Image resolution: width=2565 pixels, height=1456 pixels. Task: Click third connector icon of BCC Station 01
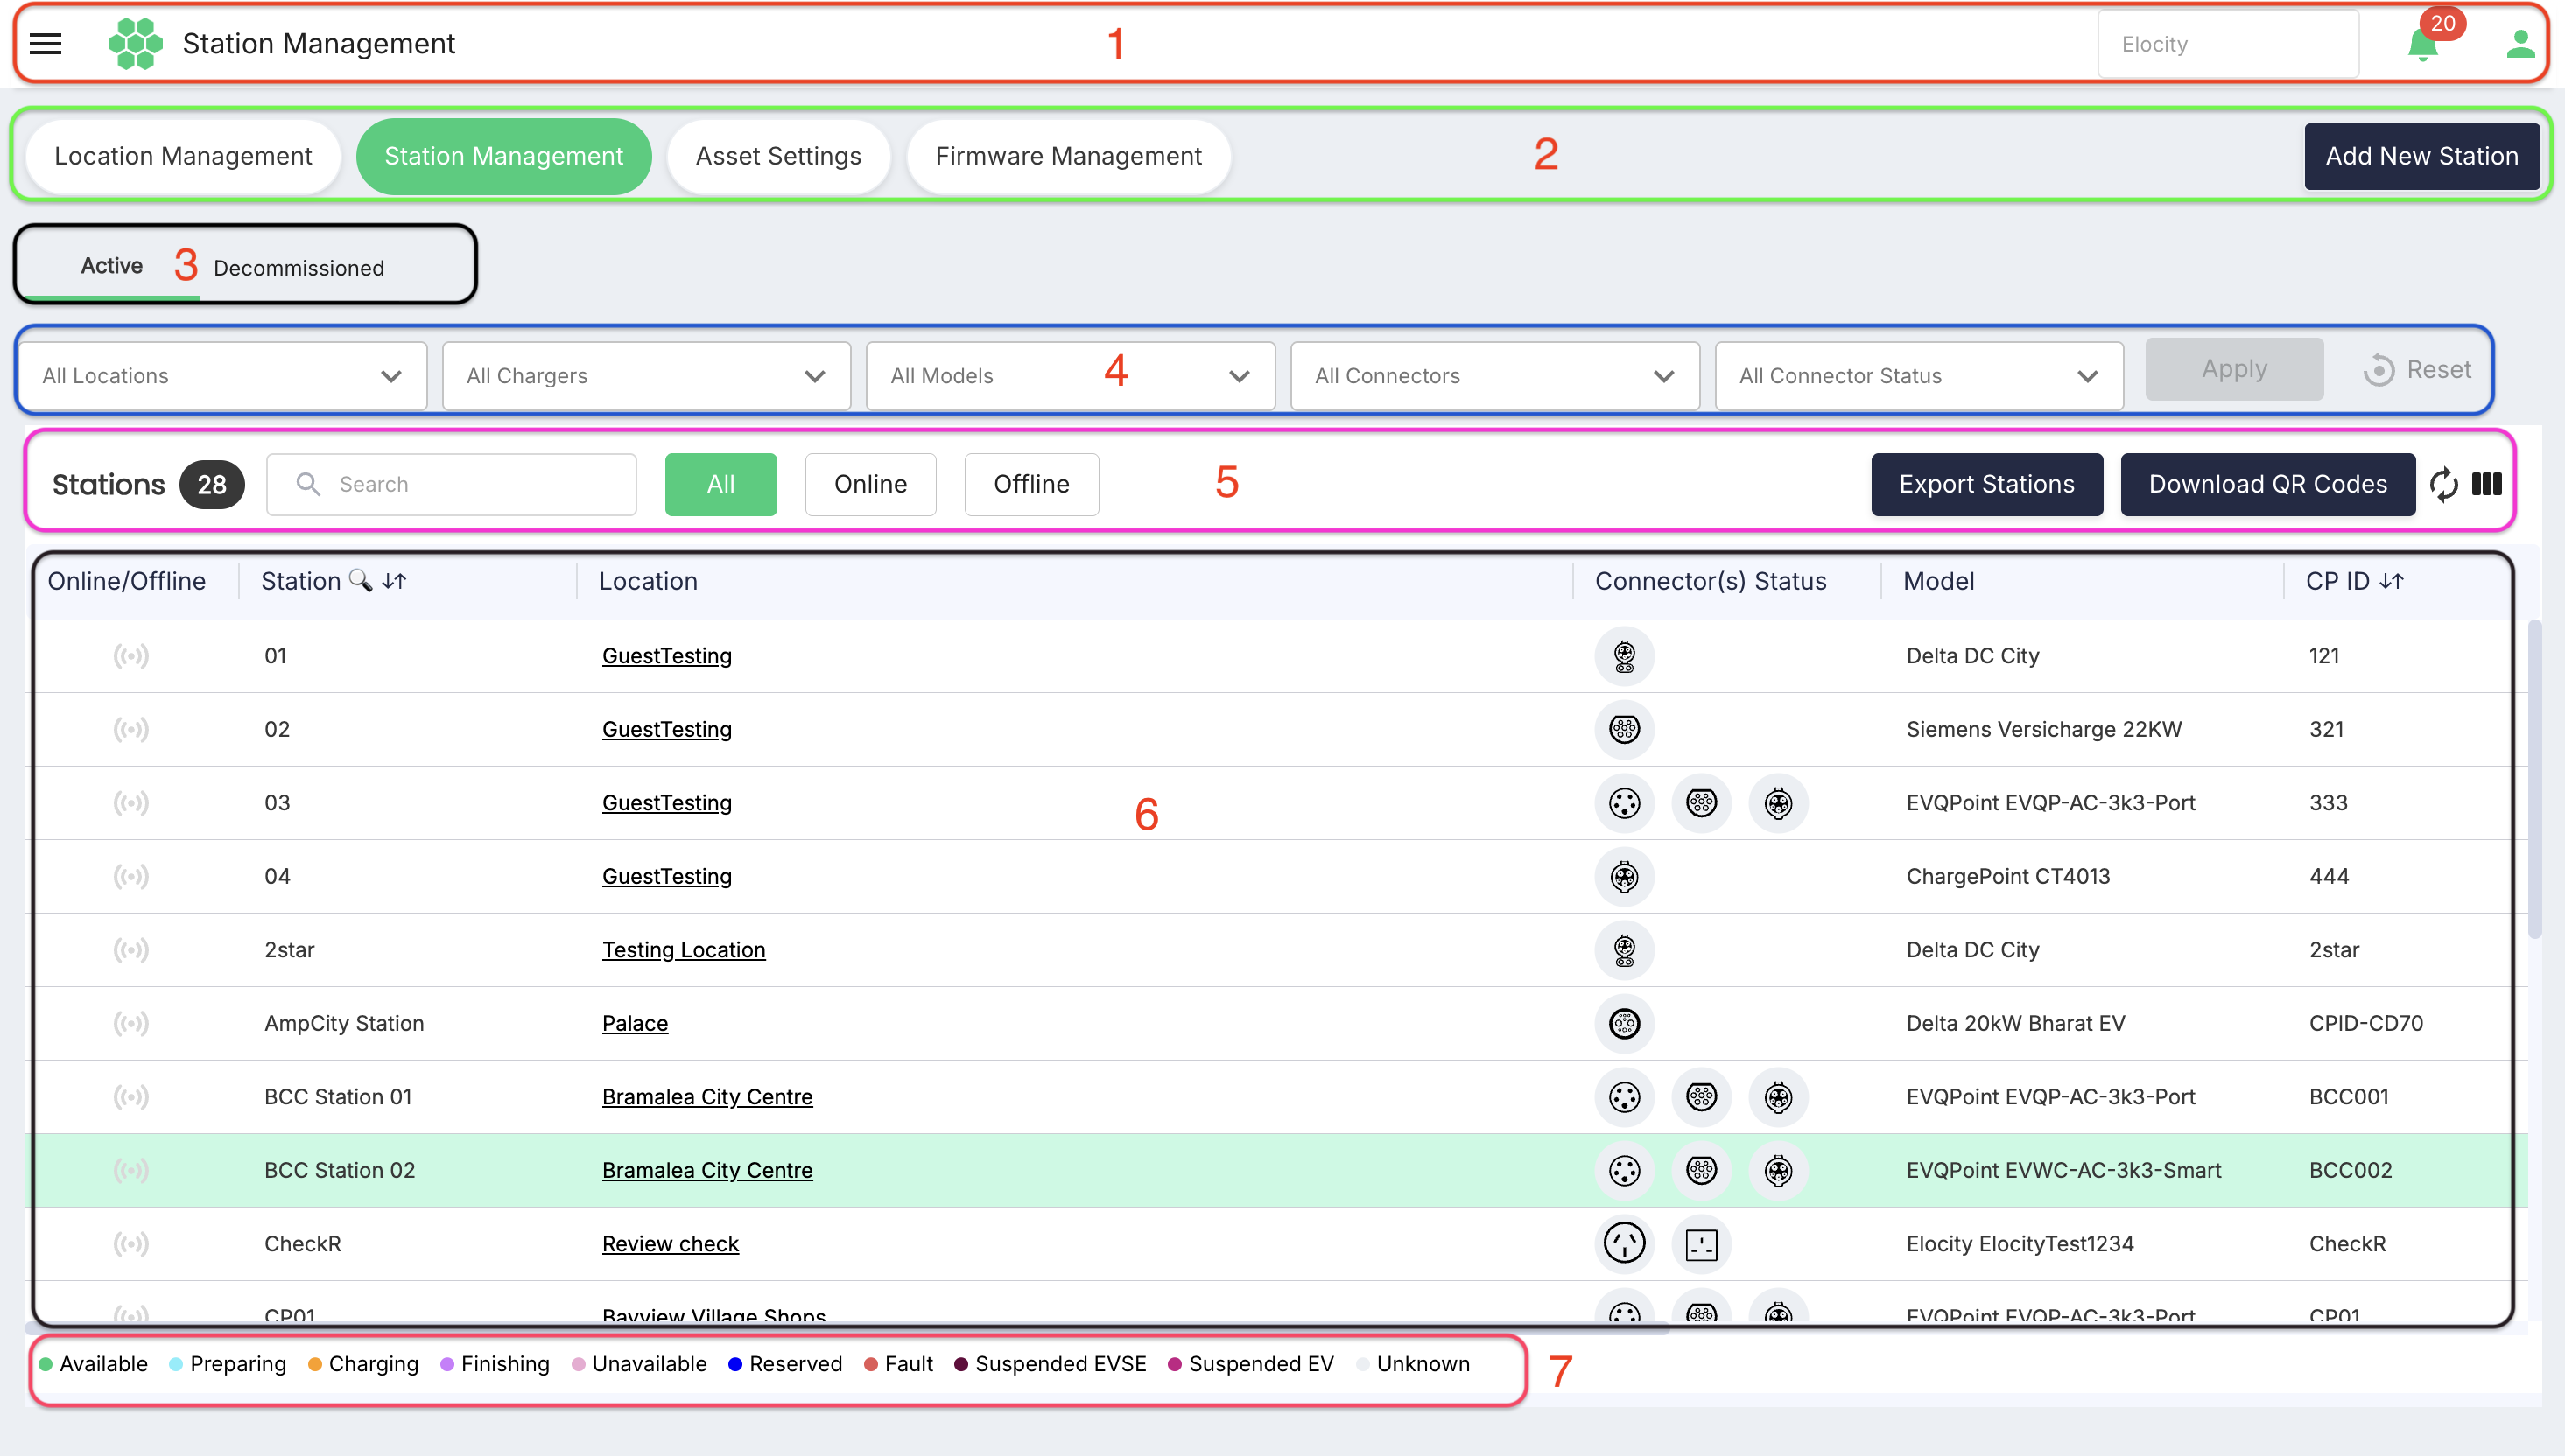(x=1778, y=1097)
